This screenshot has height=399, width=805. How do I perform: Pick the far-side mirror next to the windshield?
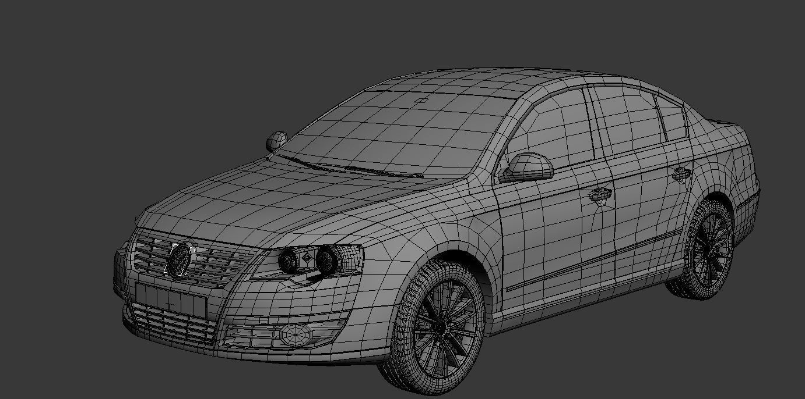(x=276, y=140)
